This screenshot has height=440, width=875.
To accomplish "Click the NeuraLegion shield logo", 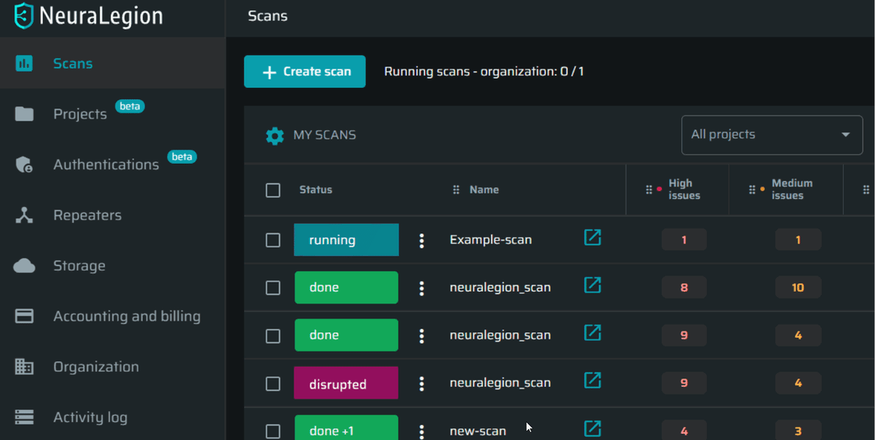I will (23, 16).
